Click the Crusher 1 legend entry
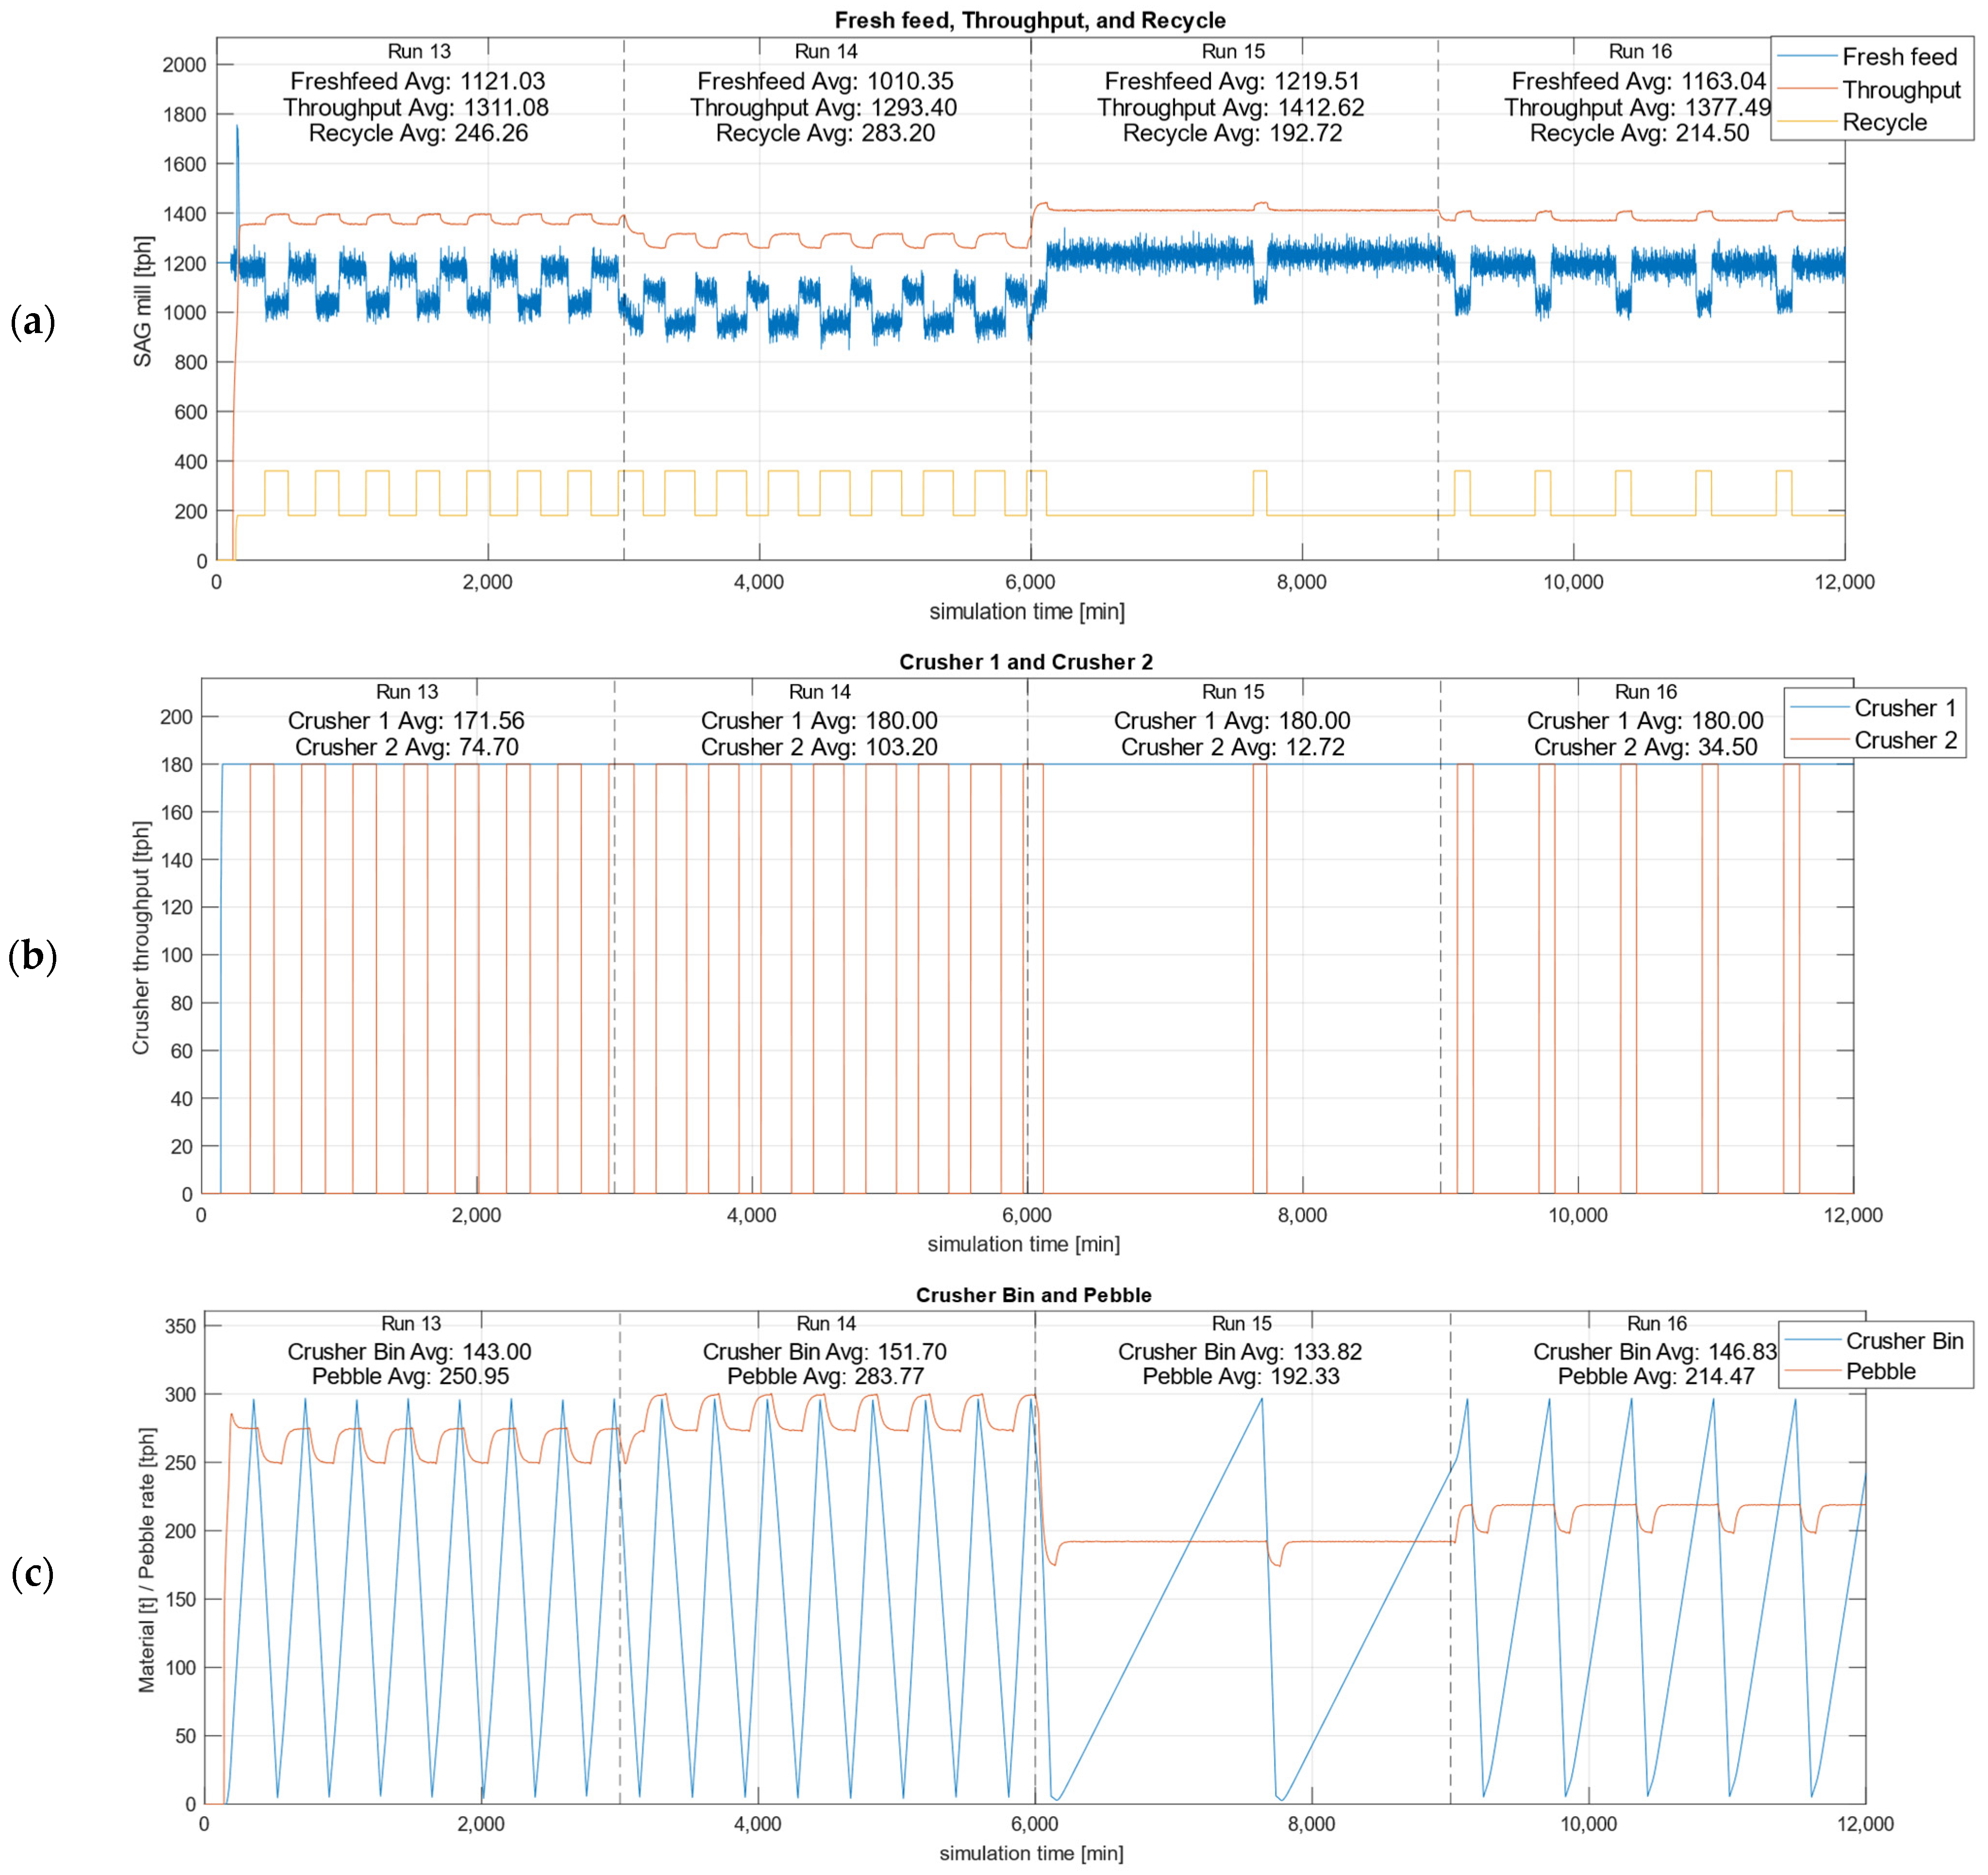 pyautogui.click(x=1904, y=707)
